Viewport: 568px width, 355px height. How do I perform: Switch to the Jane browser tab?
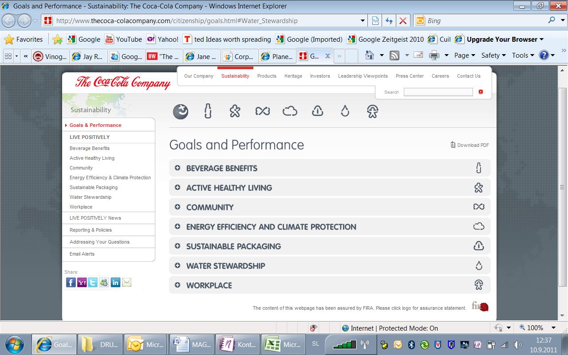pos(201,56)
